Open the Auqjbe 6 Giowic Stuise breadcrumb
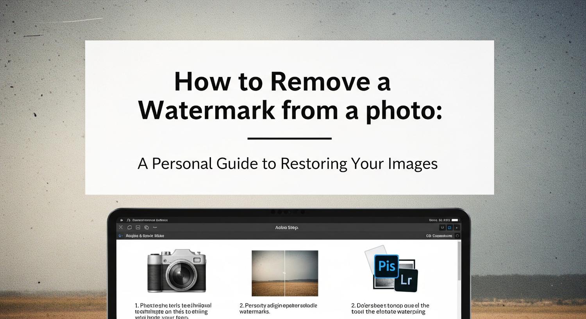The width and height of the screenshot is (586, 319). click(x=145, y=236)
